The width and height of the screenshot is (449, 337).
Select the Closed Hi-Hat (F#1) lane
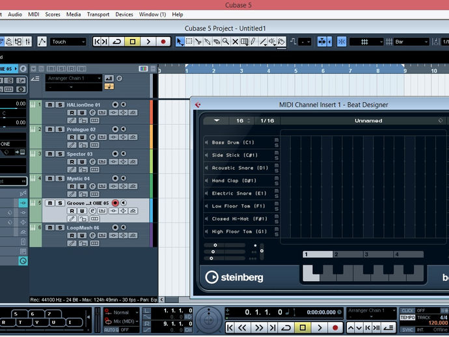239,219
